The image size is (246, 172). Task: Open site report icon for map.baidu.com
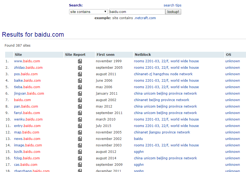pyautogui.click(x=80, y=132)
